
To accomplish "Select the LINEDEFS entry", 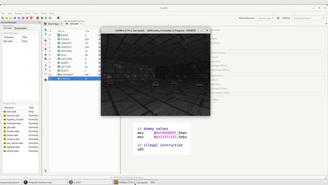I will click(74, 43).
